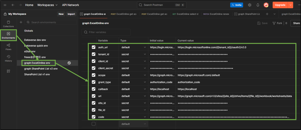The height and width of the screenshot is (130, 301).
Task: Toggle the file_id variable checkbox
Action: (x=94, y=110)
